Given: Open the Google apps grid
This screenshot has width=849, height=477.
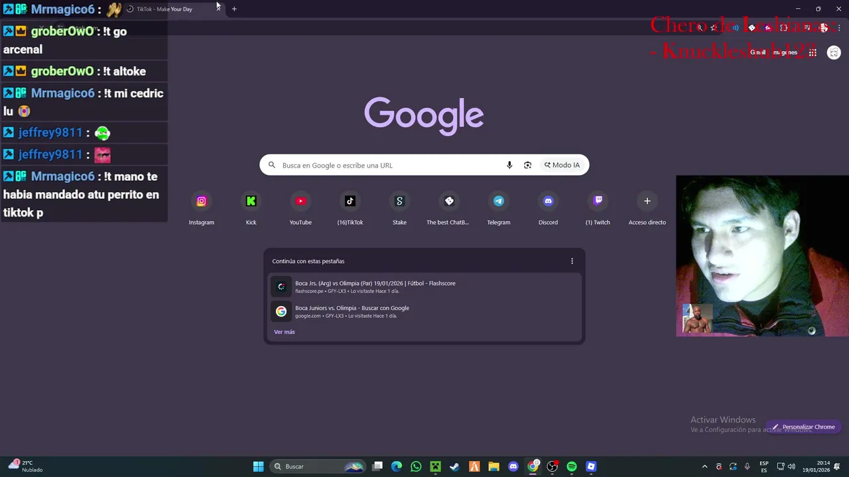Looking at the screenshot, I should tap(813, 53).
